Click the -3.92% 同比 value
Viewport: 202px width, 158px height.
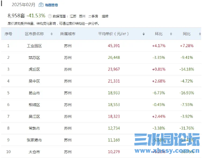tap(187, 116)
